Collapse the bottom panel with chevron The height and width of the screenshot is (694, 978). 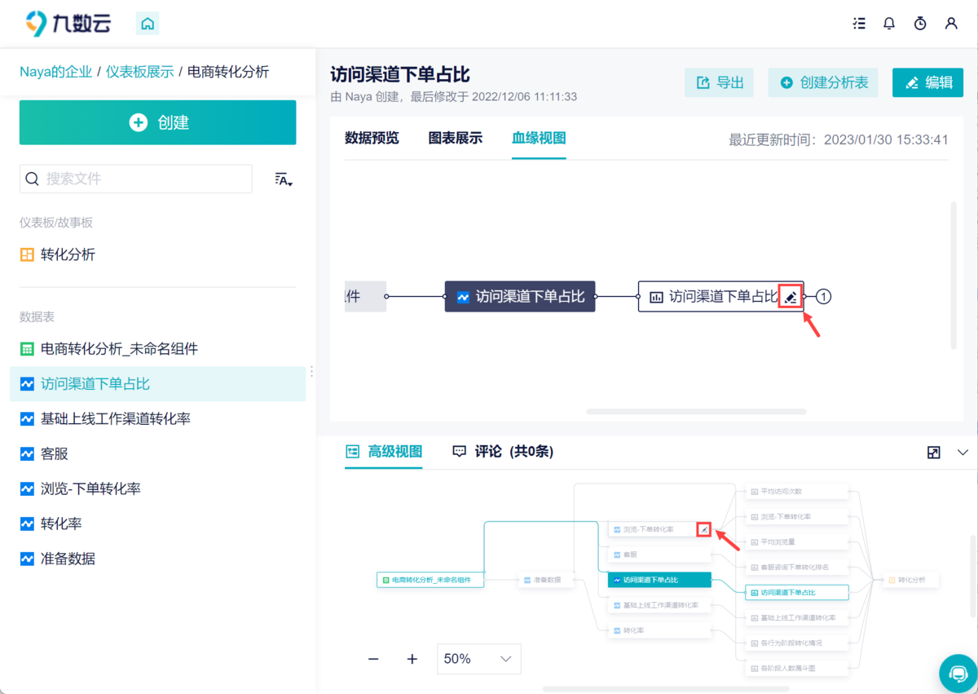coord(963,453)
